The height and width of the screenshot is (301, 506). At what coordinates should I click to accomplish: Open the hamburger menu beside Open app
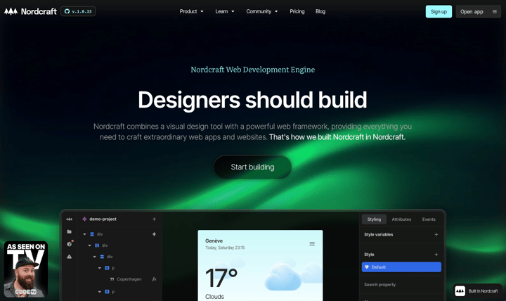(x=494, y=11)
